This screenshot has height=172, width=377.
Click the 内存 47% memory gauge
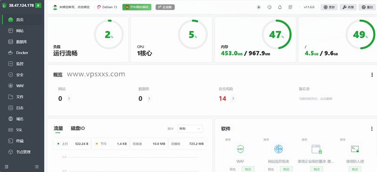tap(277, 35)
